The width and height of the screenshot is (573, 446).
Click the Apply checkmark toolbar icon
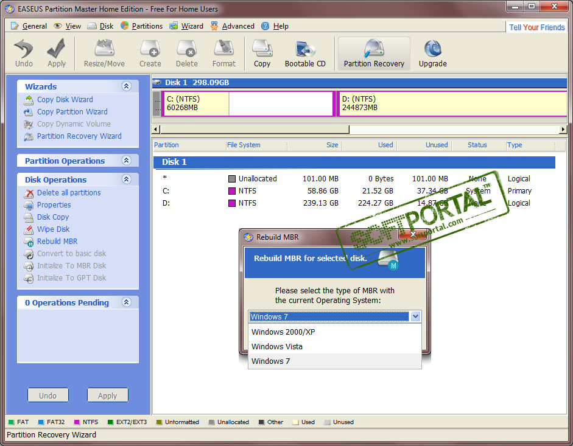(x=56, y=53)
